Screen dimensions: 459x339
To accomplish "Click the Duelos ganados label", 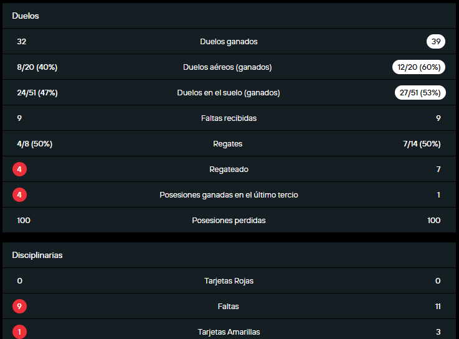I will point(229,42).
